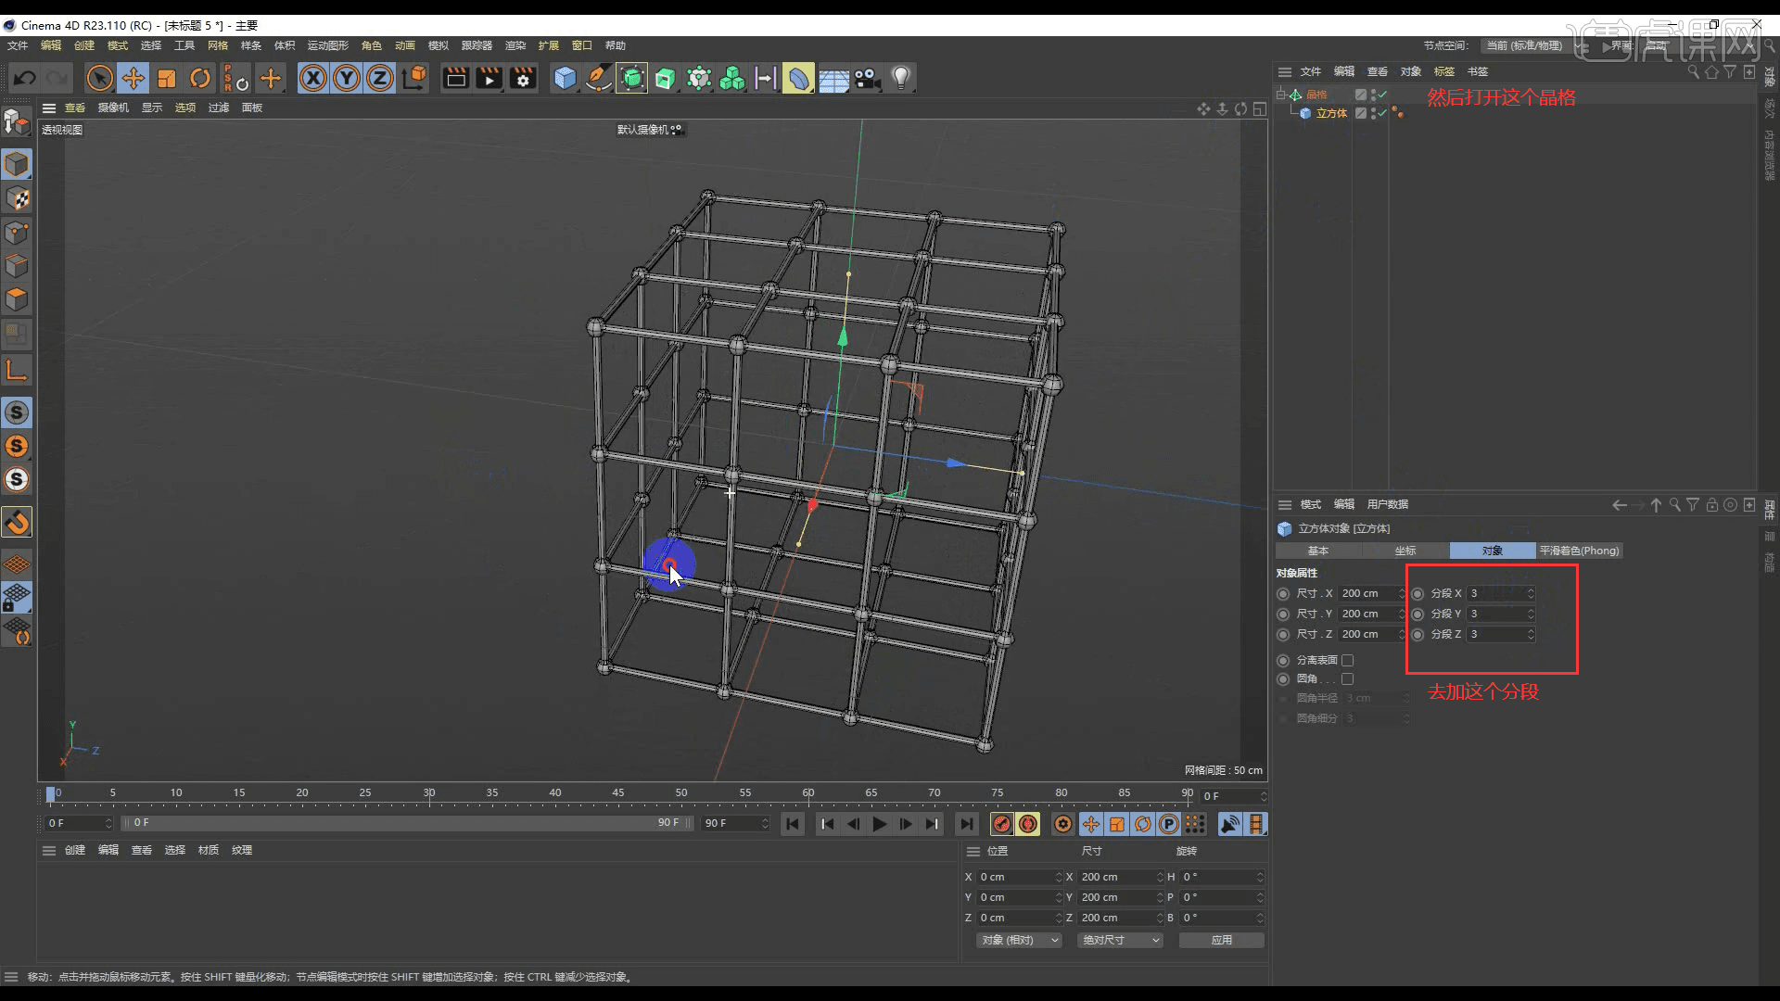Open the 渲染 menu in the menu bar
The image size is (1780, 1001).
point(515,44)
